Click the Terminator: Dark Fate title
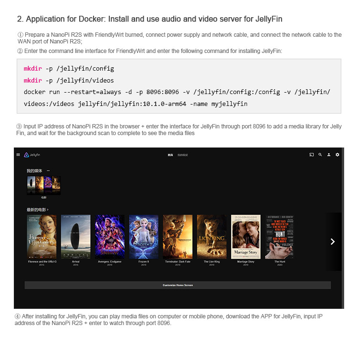Screen dimensions: 358x347 [x=178, y=262]
